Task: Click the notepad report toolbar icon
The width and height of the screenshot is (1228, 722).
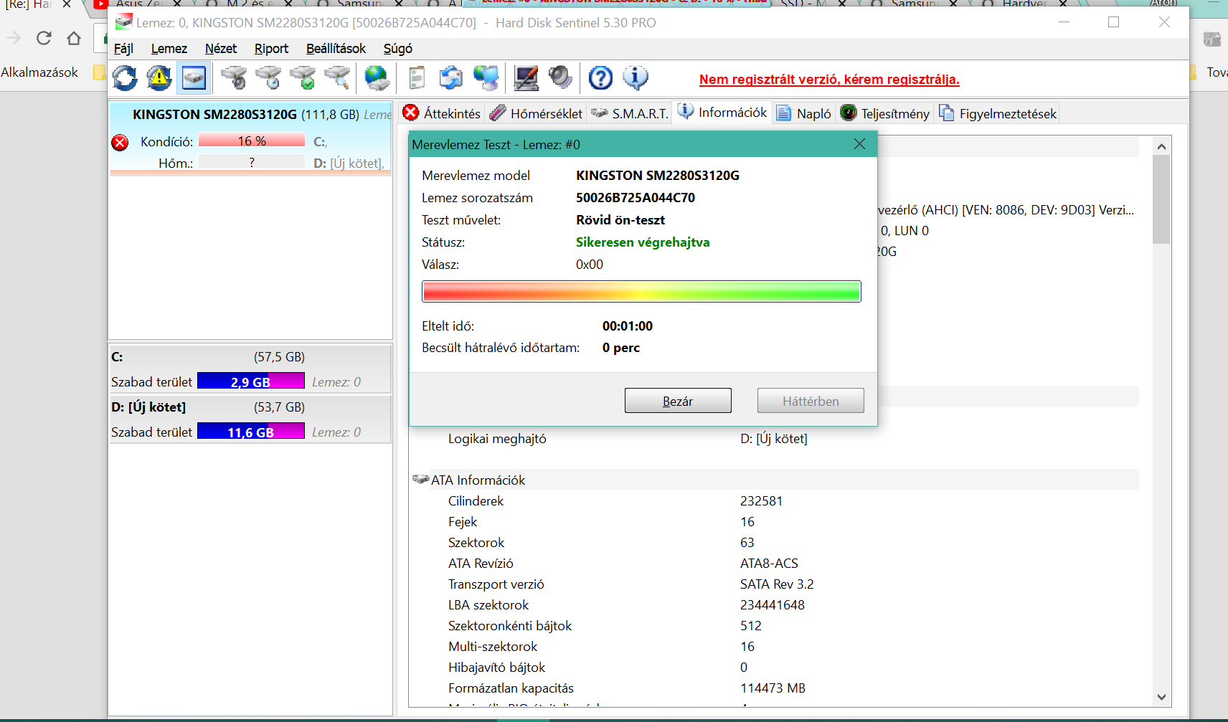Action: (x=417, y=77)
